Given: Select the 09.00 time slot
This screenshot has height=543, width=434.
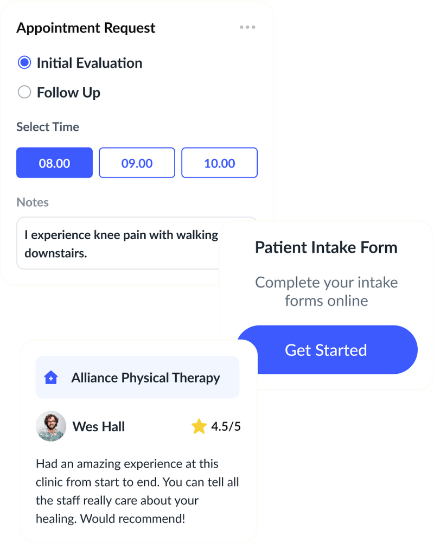Looking at the screenshot, I should point(137,163).
